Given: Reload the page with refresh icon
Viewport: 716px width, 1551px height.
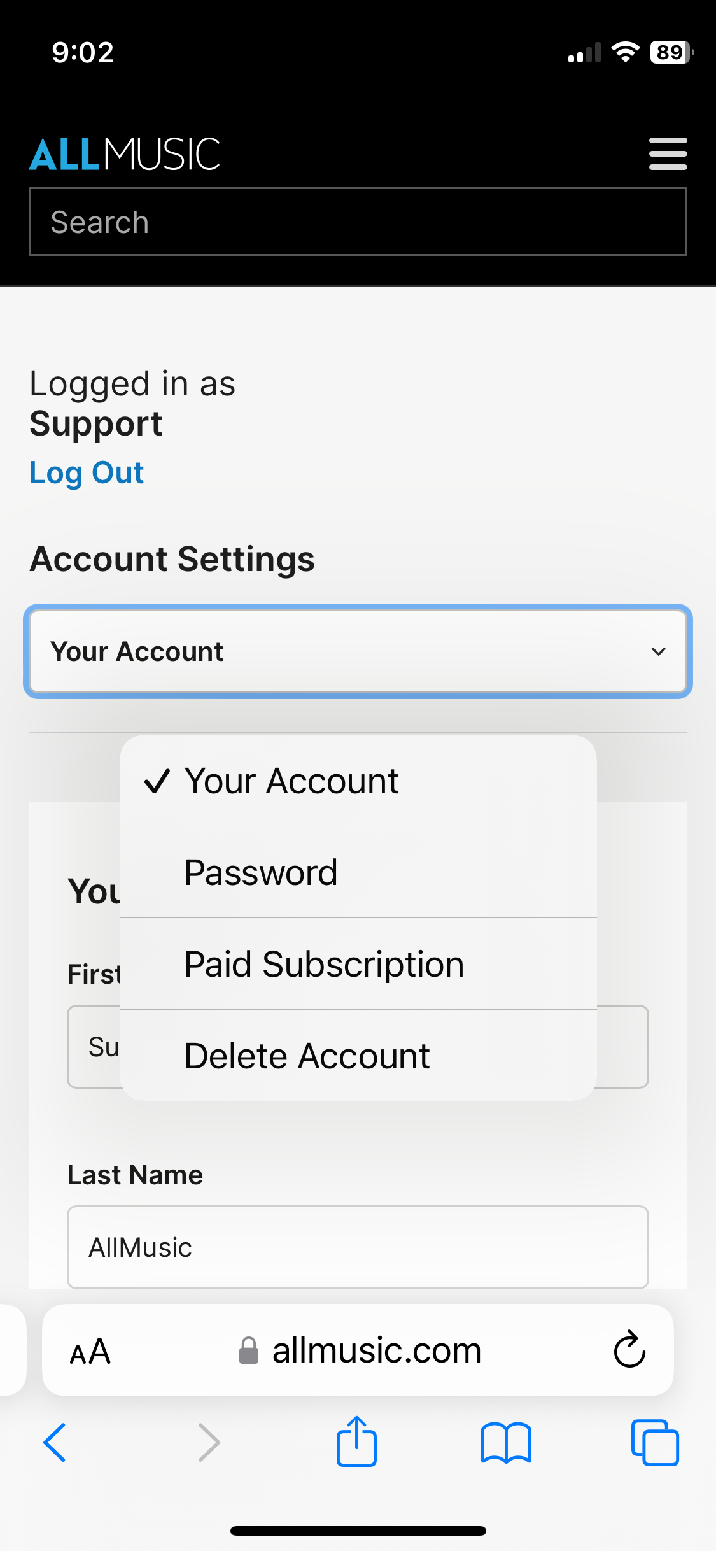Looking at the screenshot, I should click(629, 1349).
